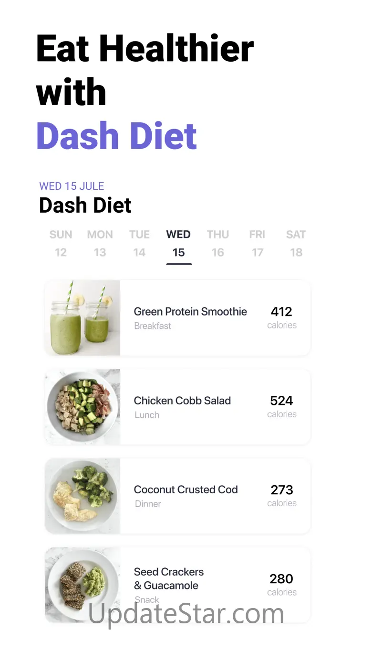Image resolution: width=372 pixels, height=663 pixels.
Task: Tap the cod and broccoli plate image
Action: [x=83, y=496]
